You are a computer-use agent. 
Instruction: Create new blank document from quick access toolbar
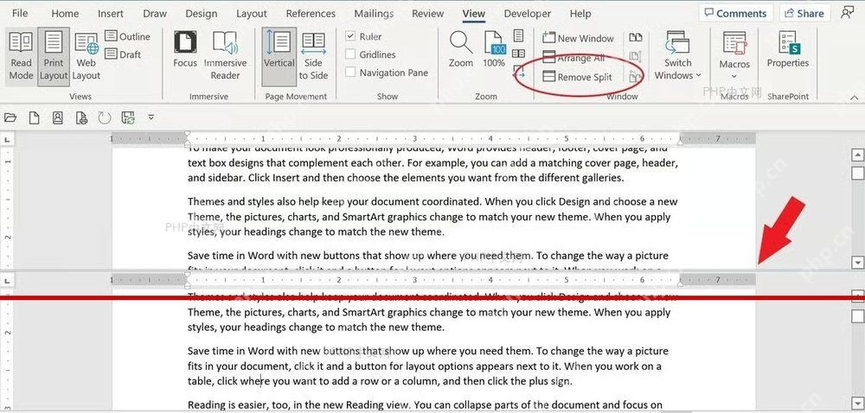point(35,118)
